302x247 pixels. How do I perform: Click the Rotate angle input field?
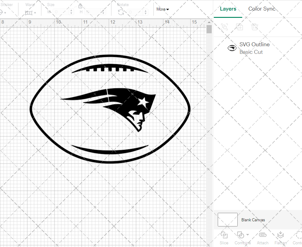(135, 12)
